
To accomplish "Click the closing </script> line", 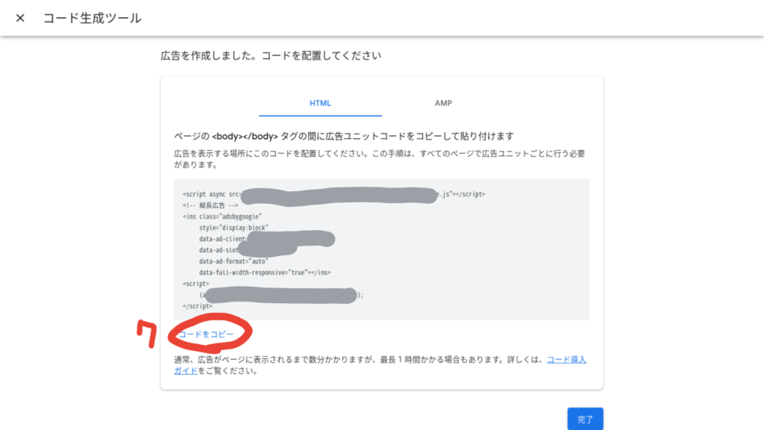I will tap(197, 306).
